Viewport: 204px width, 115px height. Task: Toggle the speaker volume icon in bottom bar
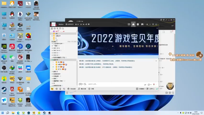click(57, 89)
